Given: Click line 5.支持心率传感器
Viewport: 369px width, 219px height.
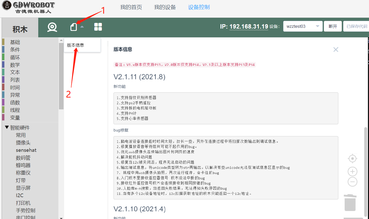Looking at the screenshot, I should pos(132,118).
